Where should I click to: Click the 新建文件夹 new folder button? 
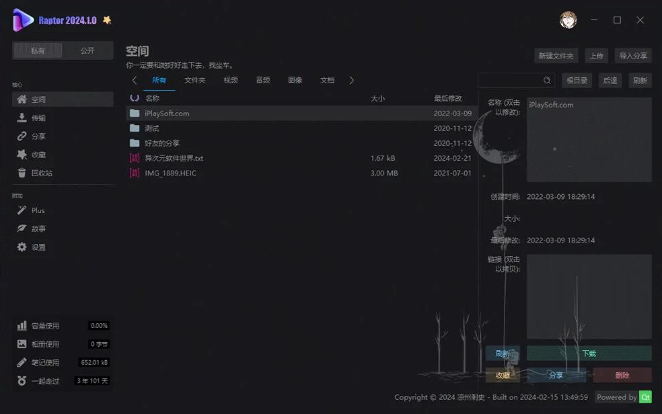point(556,56)
